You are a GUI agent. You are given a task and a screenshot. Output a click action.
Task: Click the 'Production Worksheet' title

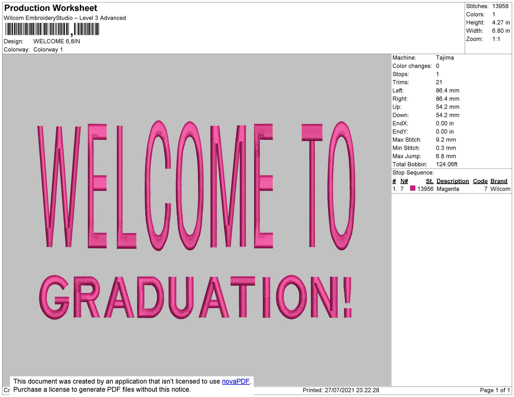point(51,8)
